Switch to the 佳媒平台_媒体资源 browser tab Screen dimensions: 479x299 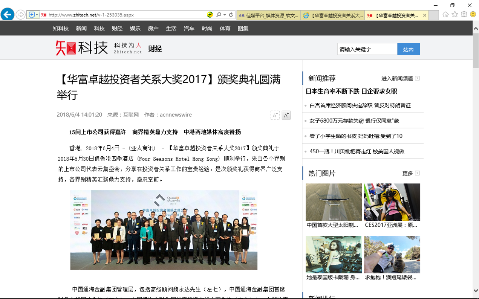(x=269, y=15)
